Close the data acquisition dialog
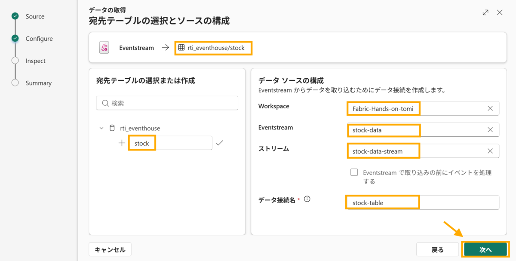Image resolution: width=516 pixels, height=261 pixels. pos(500,12)
